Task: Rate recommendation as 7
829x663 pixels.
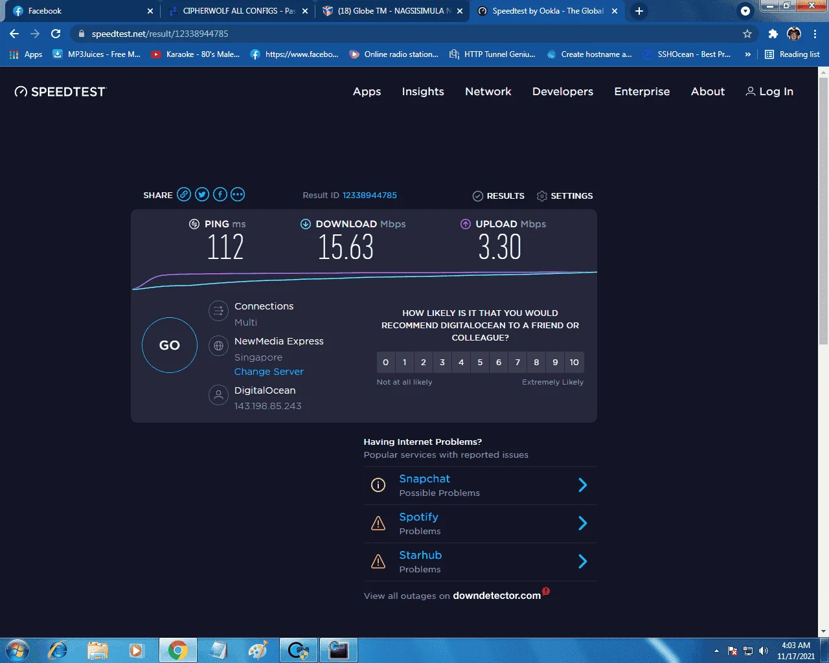Action: pos(517,363)
